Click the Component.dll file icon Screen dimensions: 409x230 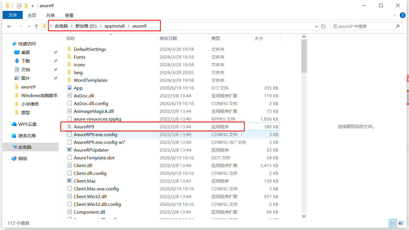(69, 212)
